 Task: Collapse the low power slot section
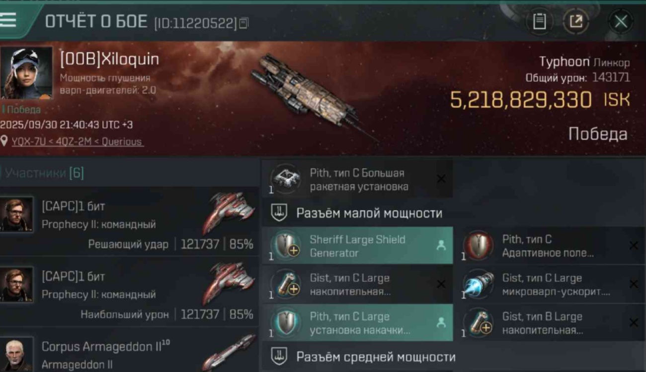(x=453, y=213)
